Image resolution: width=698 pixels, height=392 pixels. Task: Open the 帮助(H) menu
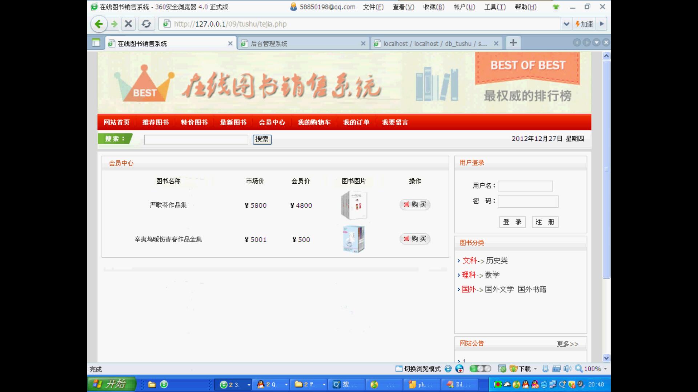[526, 7]
